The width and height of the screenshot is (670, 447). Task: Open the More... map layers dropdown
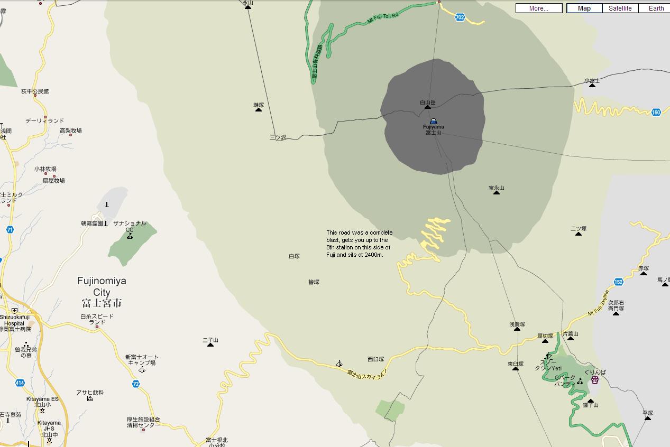(x=538, y=8)
